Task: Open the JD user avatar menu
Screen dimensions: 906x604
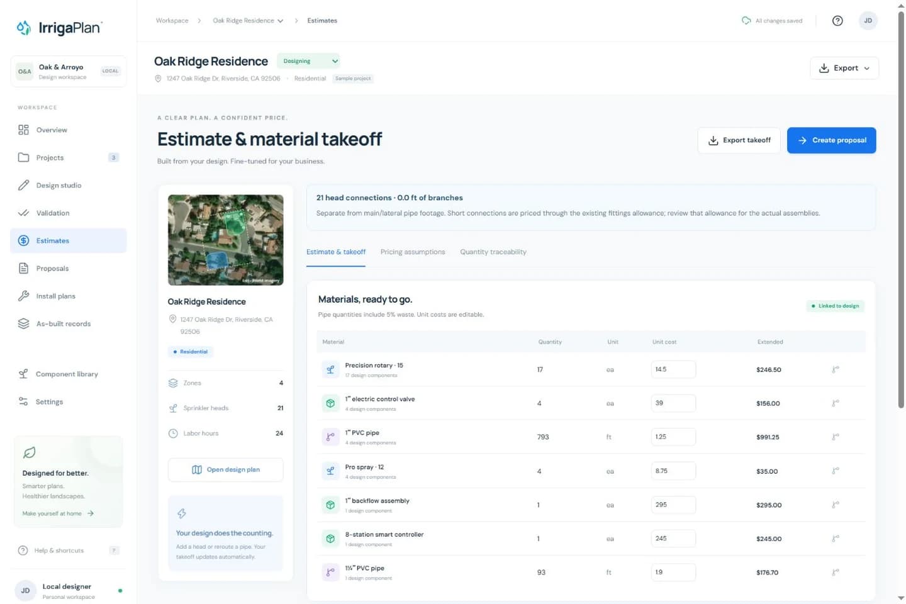Action: [x=868, y=21]
